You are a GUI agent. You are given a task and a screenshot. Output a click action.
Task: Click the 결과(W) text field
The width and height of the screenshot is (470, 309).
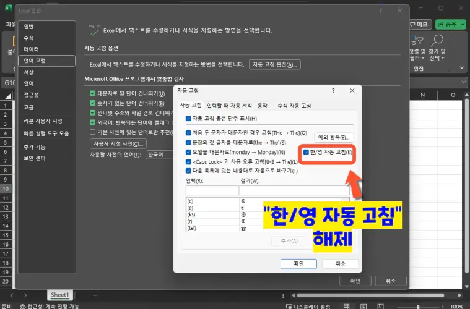[294, 190]
